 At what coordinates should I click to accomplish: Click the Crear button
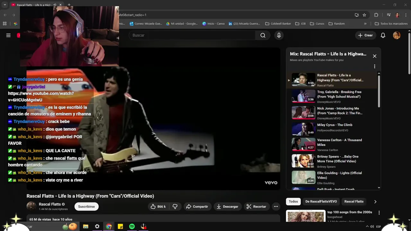tap(365, 35)
